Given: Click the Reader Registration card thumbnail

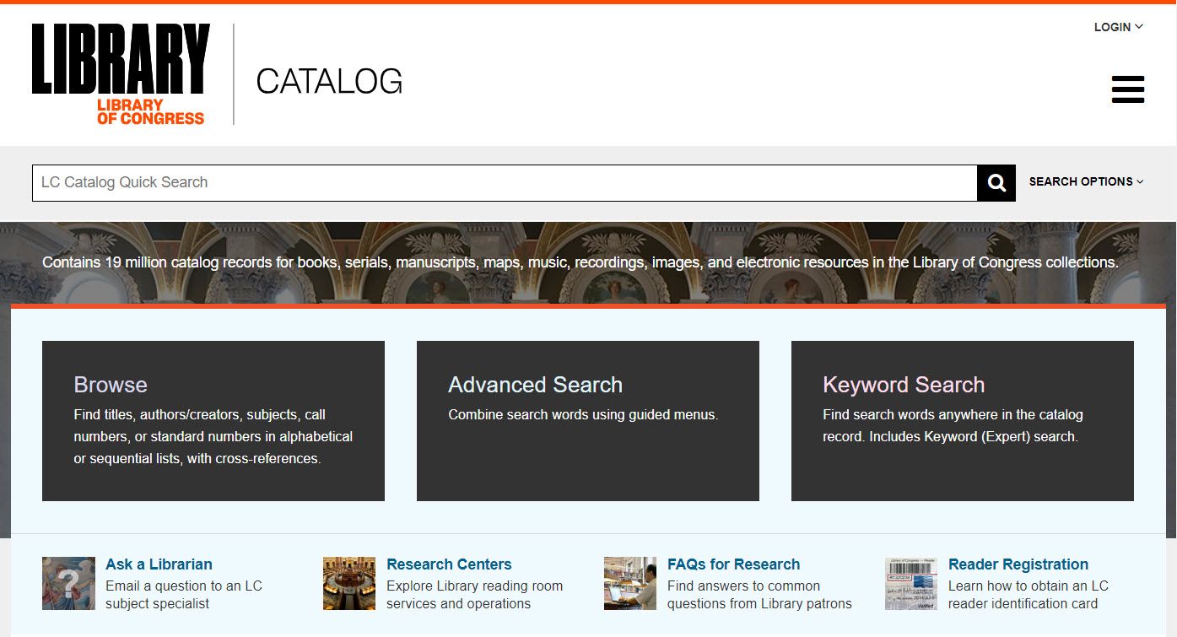Looking at the screenshot, I should point(911,583).
